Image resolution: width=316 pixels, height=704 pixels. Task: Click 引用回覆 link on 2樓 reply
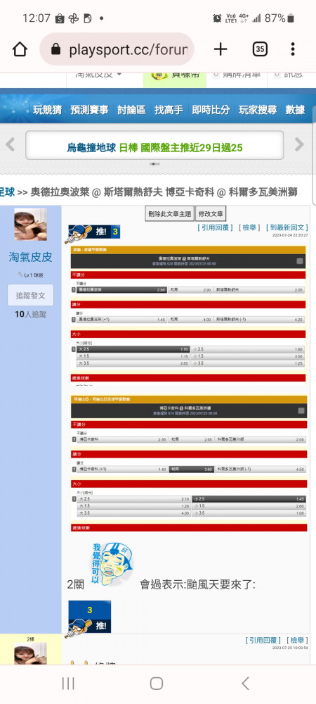(x=263, y=640)
